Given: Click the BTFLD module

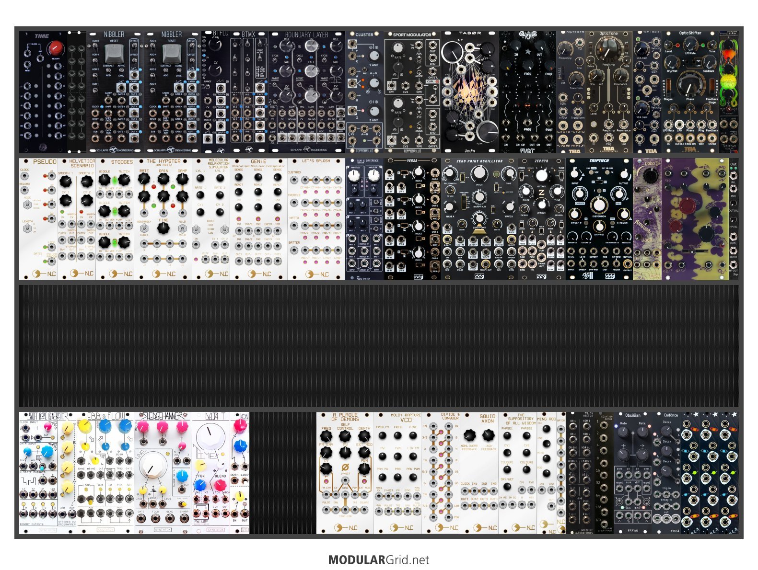Looking at the screenshot, I should coord(216,92).
